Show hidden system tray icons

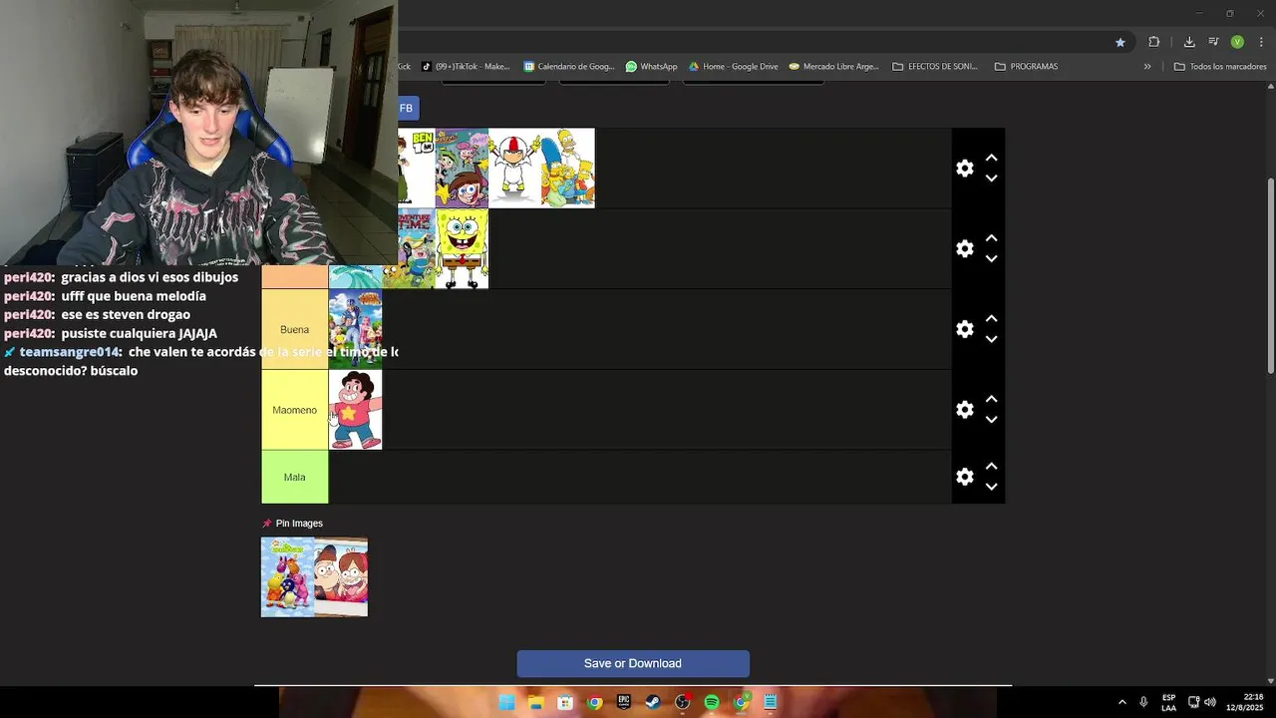click(x=1122, y=702)
